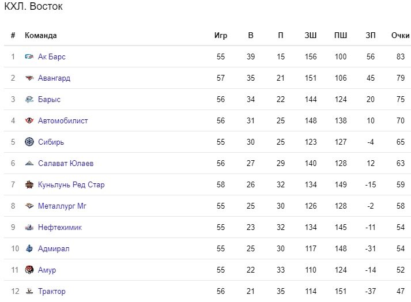This screenshot has width=411, height=302.
Task: Click the Команда column header
Action: [40, 35]
